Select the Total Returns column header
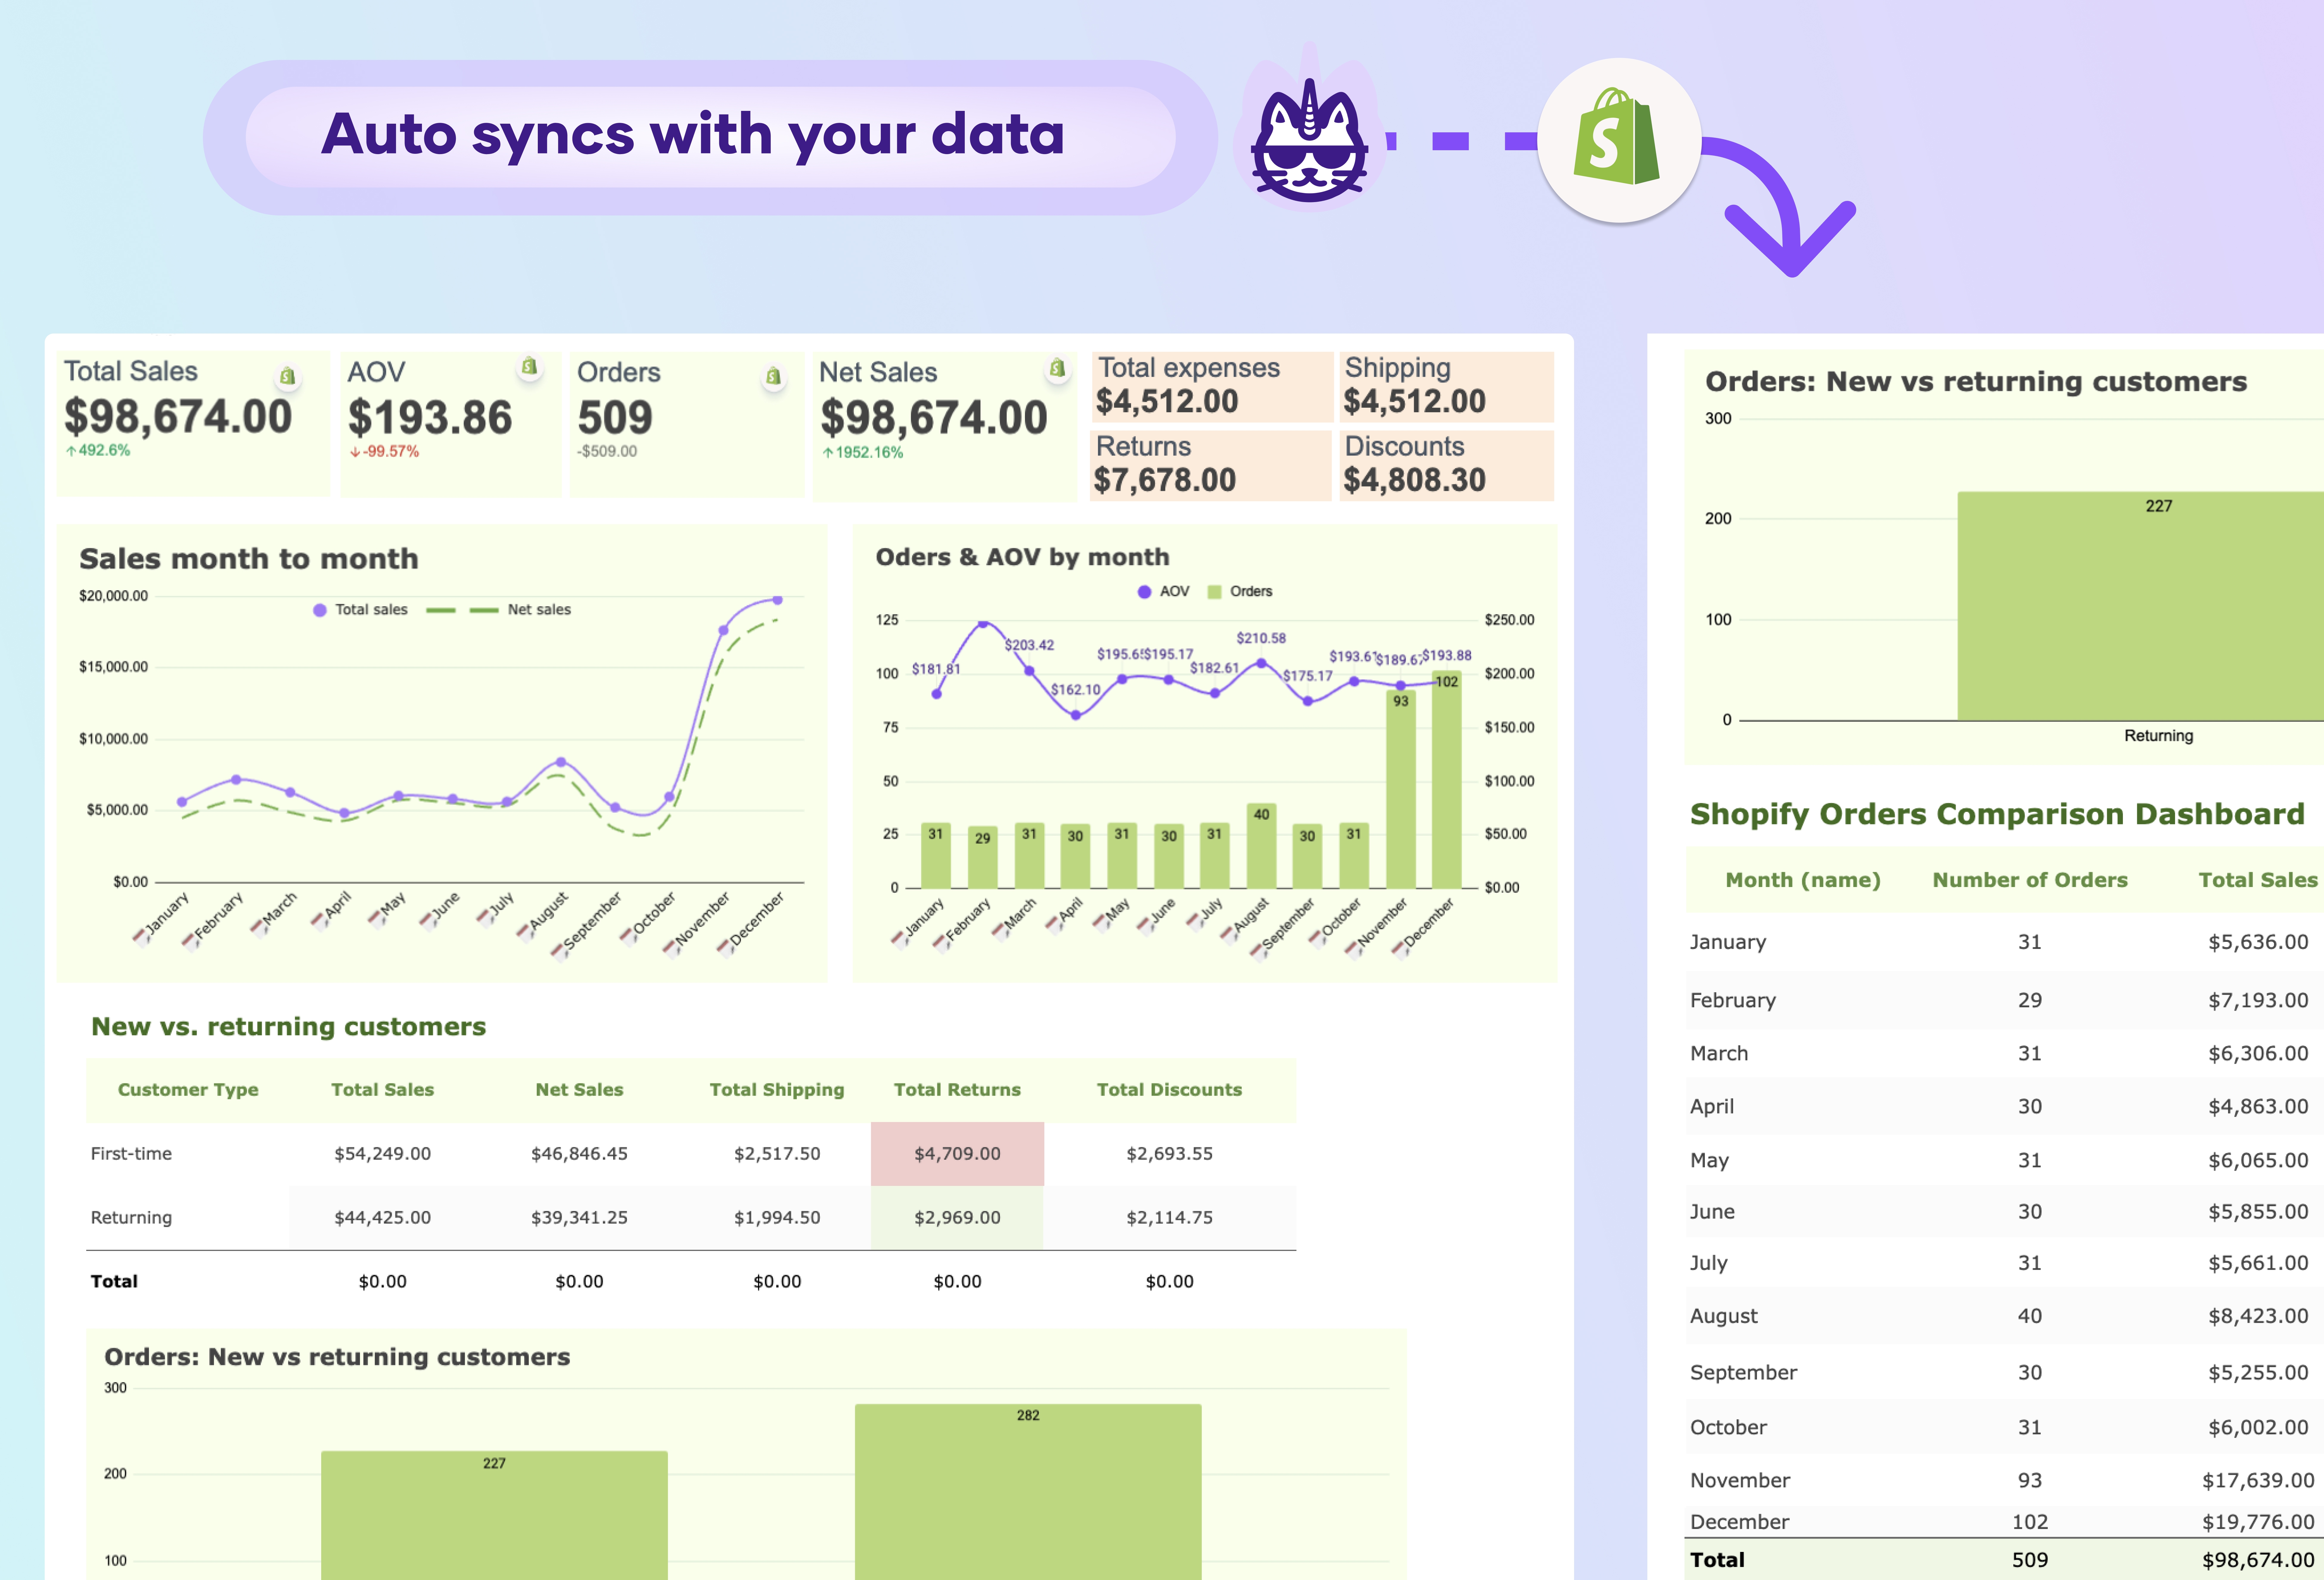This screenshot has width=2324, height=1580. (x=957, y=1090)
